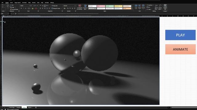Open the Review ribbon tab
Image resolution: width=197 pixels, height=110 pixels.
[34, 3]
